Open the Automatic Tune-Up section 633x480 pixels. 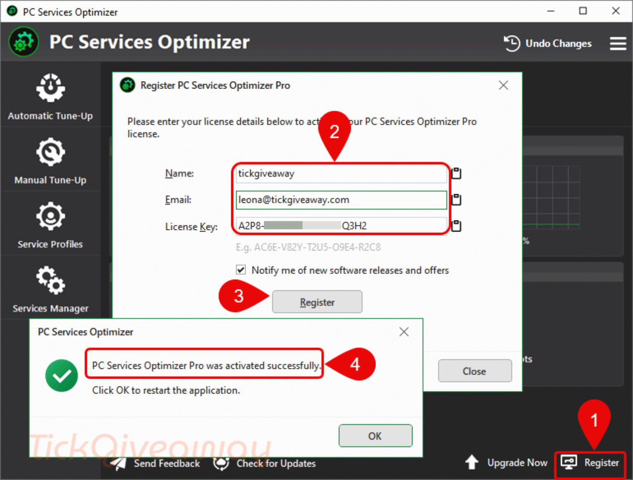50,96
